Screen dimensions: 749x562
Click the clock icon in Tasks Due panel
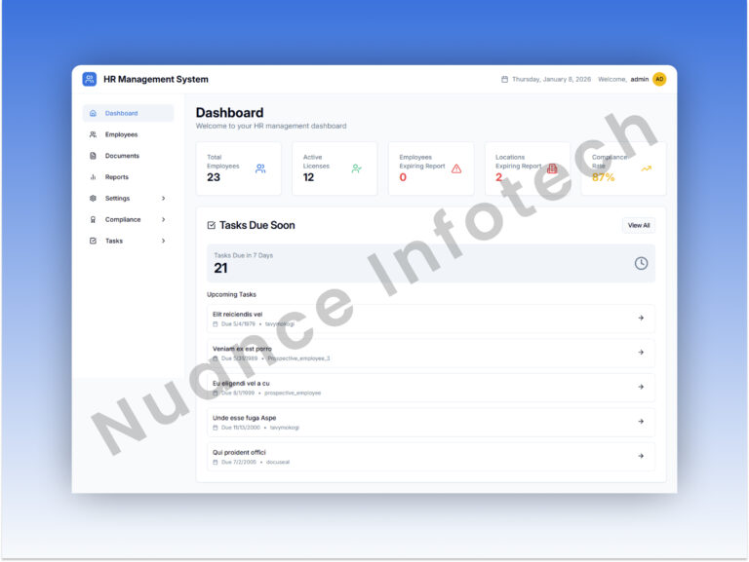[641, 263]
